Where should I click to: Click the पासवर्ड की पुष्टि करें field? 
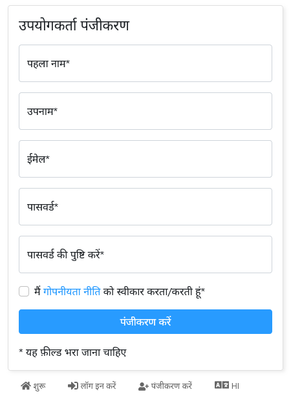(145, 254)
